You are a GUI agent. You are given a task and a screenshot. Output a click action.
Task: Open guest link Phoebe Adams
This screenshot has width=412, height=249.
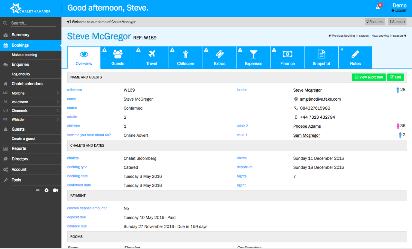(307, 126)
